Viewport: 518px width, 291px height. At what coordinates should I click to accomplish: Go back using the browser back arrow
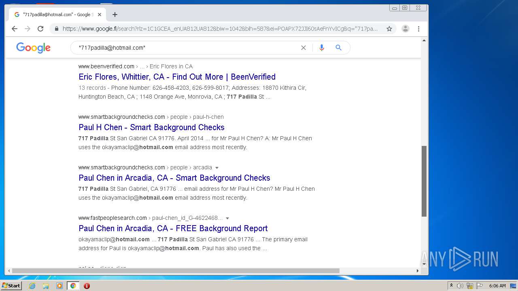(x=15, y=29)
